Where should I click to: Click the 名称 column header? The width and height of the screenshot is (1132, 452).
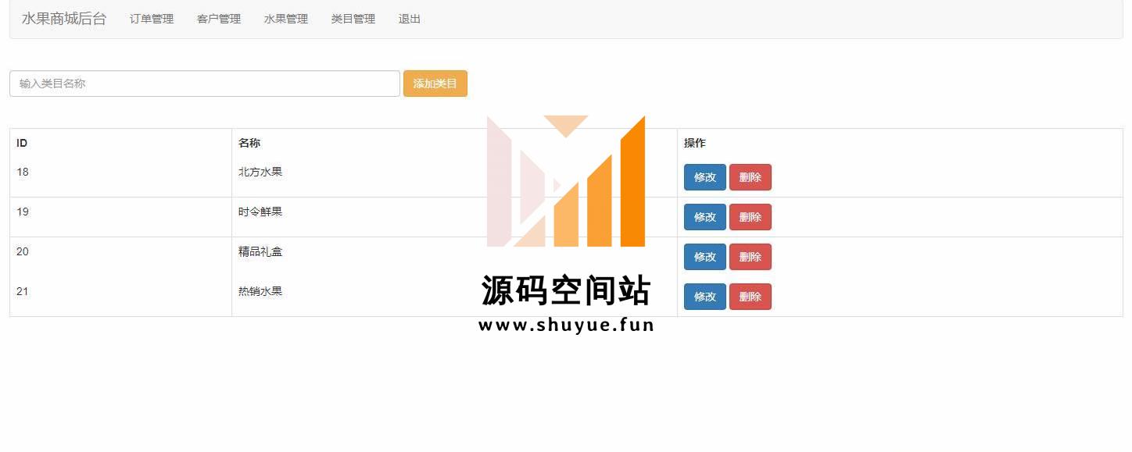point(249,143)
